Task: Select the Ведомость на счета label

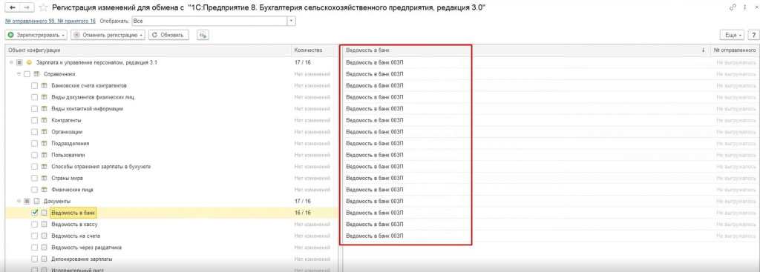Action: click(x=76, y=236)
